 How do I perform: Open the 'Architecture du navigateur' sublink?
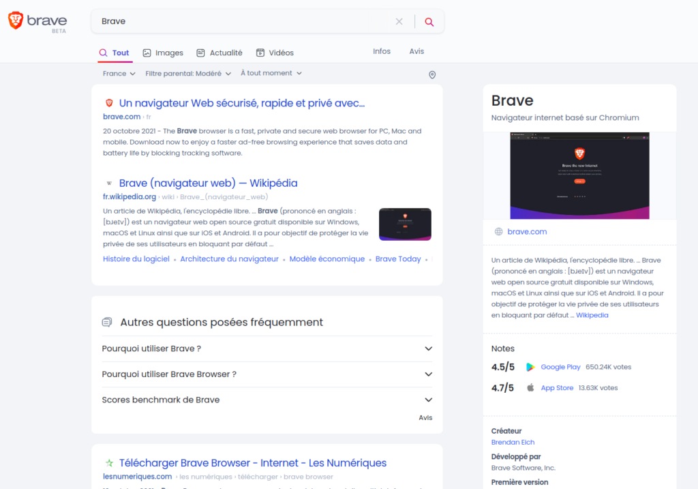point(229,258)
